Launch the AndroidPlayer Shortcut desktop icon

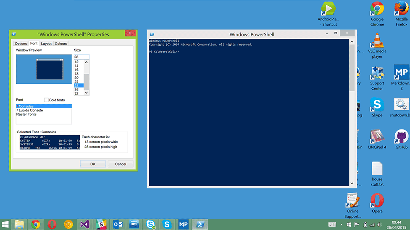329,14
